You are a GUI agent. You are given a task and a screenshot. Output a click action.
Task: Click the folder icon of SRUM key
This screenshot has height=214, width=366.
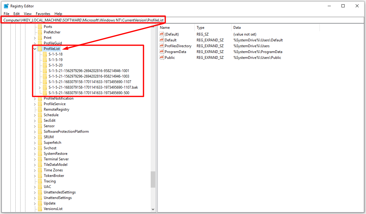(40, 137)
